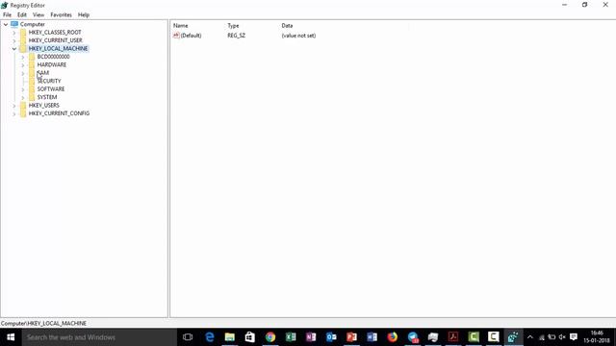Select the SOFTWARE subkey

coord(51,89)
